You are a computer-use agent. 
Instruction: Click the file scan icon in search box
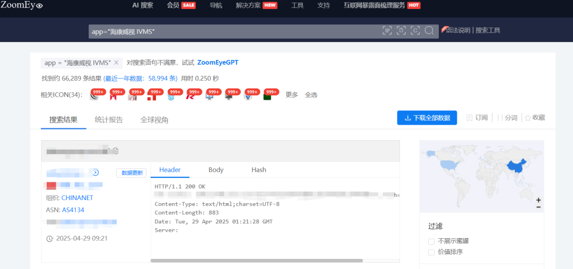(401, 30)
